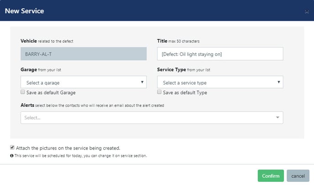The height and width of the screenshot is (186, 314).
Task: Uncheck Attach the pictures checkbox
Action: (12, 148)
